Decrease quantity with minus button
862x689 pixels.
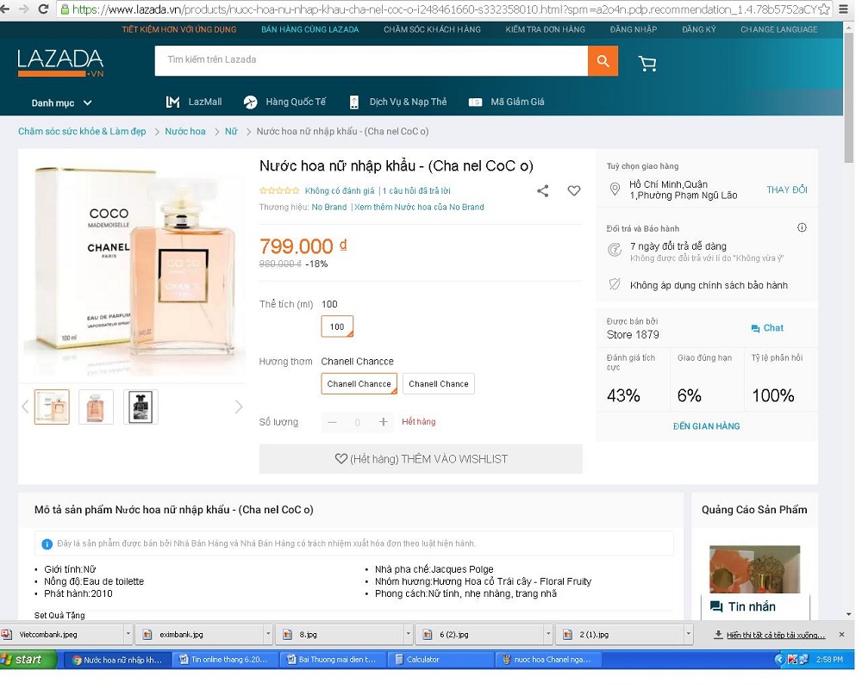pos(332,422)
